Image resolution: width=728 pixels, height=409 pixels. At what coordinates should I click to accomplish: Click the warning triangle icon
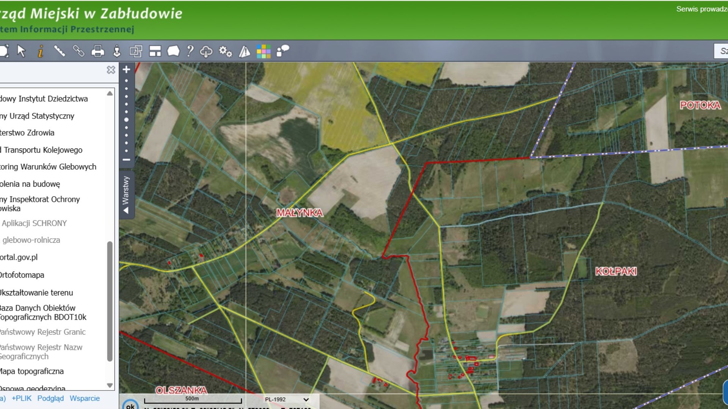pyautogui.click(x=245, y=51)
